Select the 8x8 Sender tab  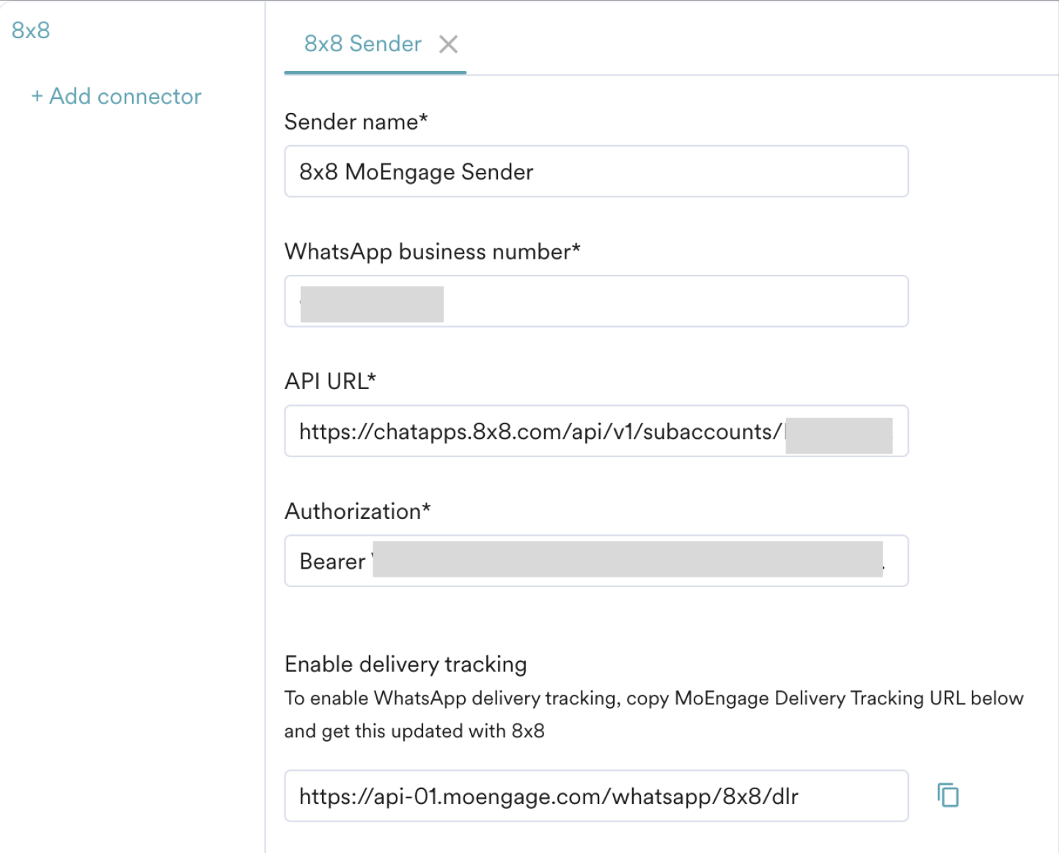(362, 44)
